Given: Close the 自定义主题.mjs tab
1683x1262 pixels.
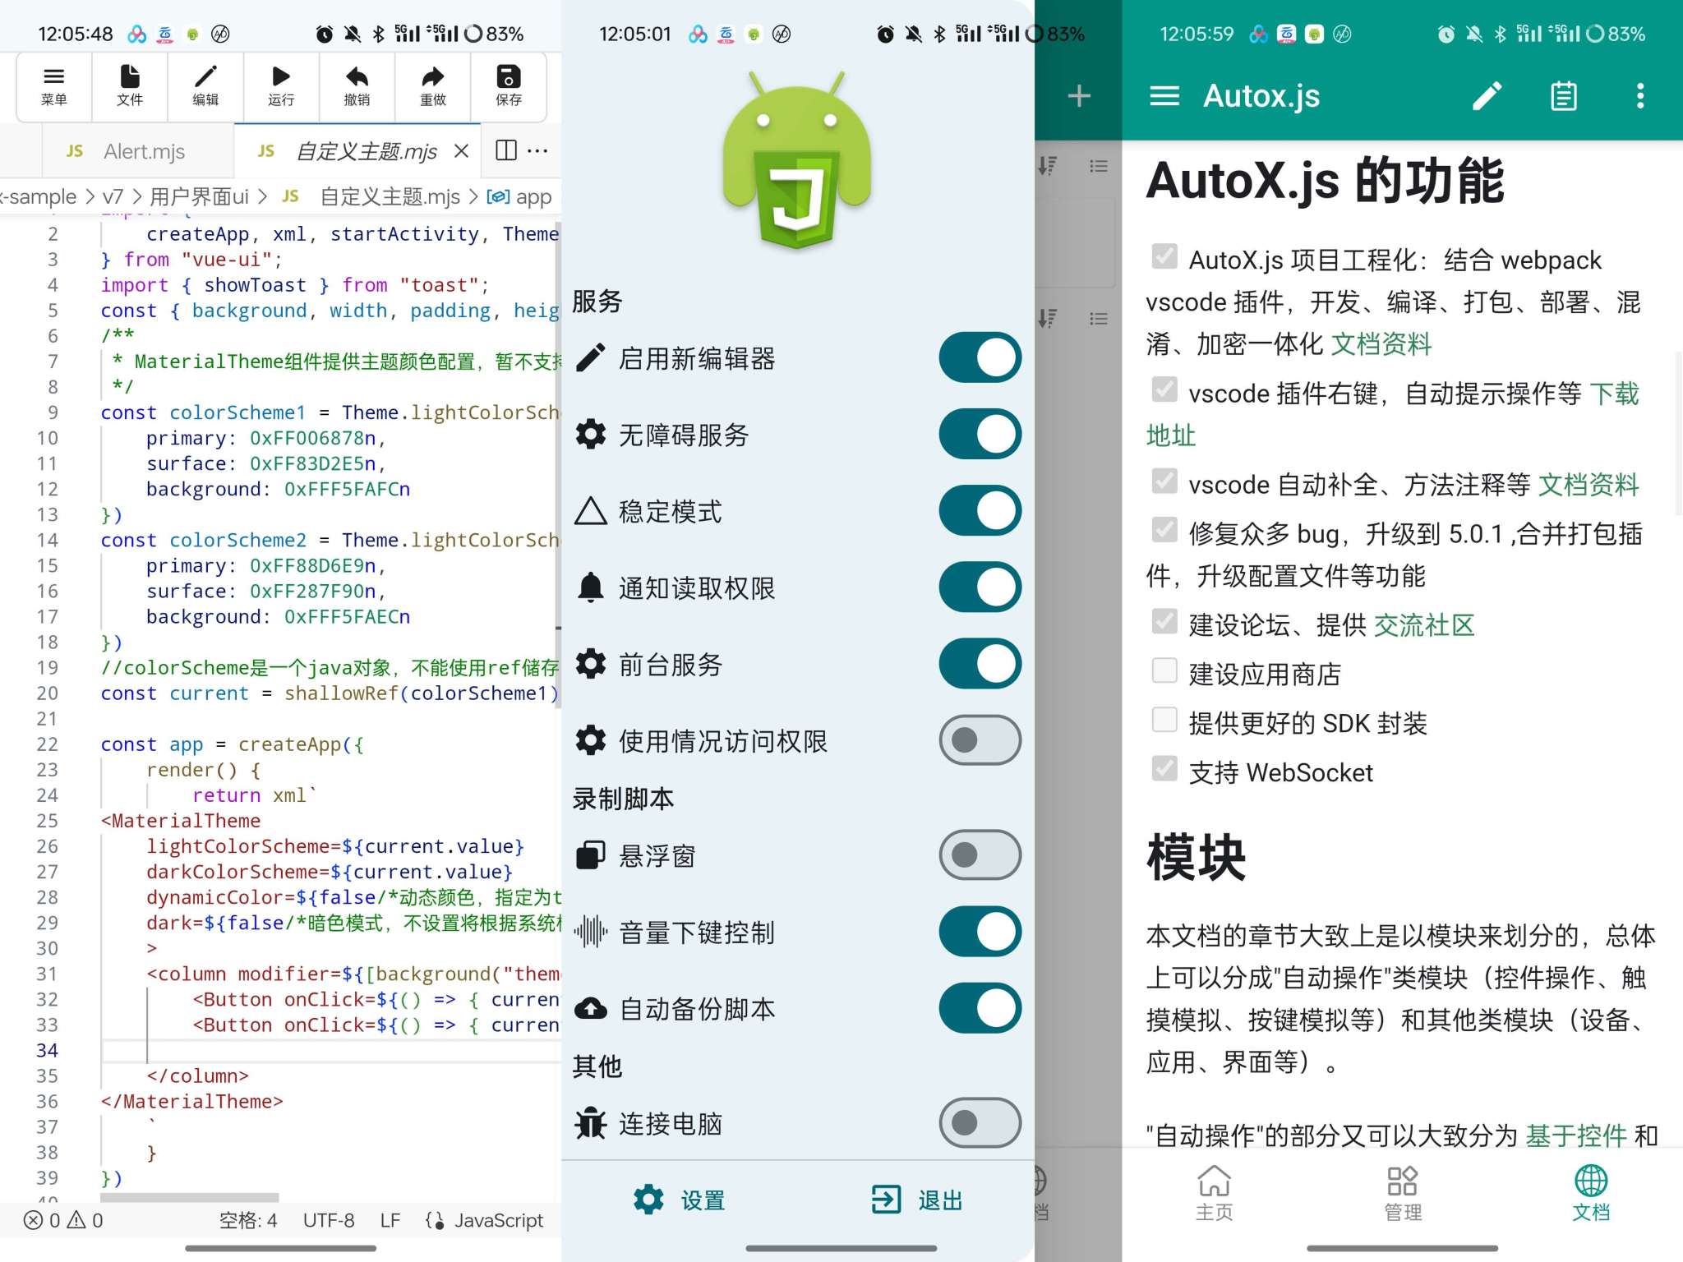Looking at the screenshot, I should click(x=462, y=151).
